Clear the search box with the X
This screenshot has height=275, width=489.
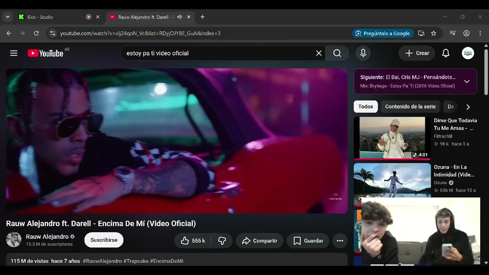319,53
